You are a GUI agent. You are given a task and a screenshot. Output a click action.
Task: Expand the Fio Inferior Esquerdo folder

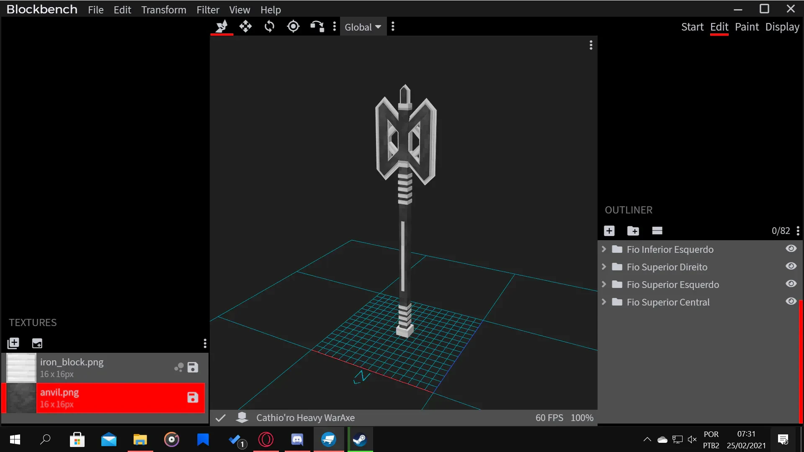[x=604, y=249]
